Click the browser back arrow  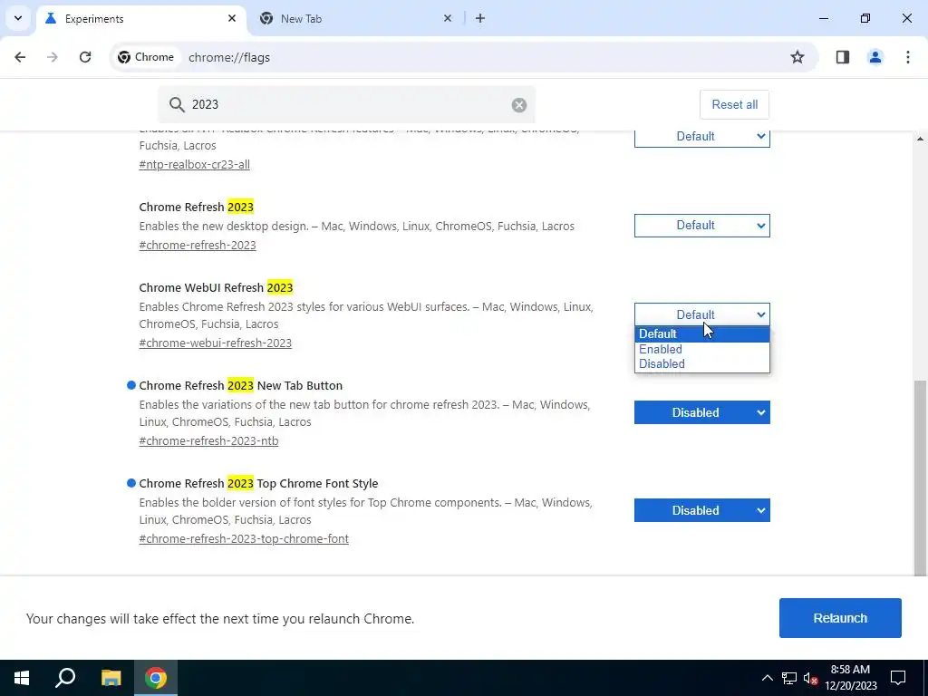[x=20, y=57]
